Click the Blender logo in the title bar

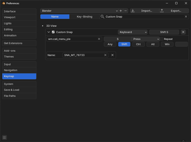[4, 3]
